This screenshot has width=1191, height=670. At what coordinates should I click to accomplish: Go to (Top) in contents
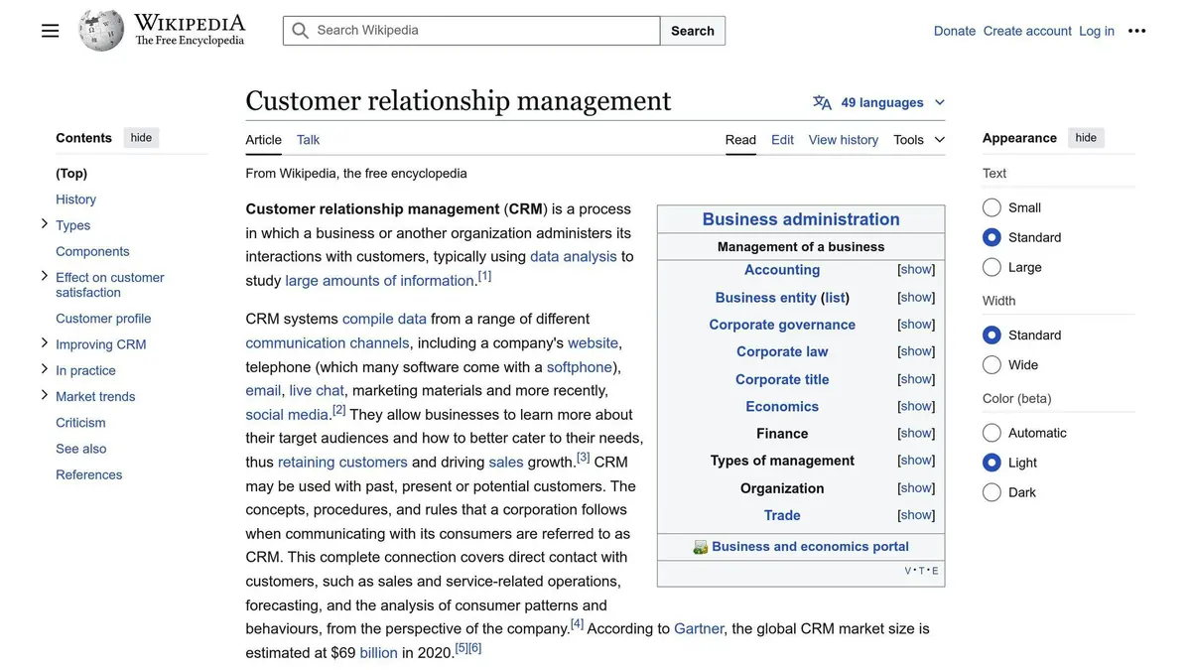point(71,173)
